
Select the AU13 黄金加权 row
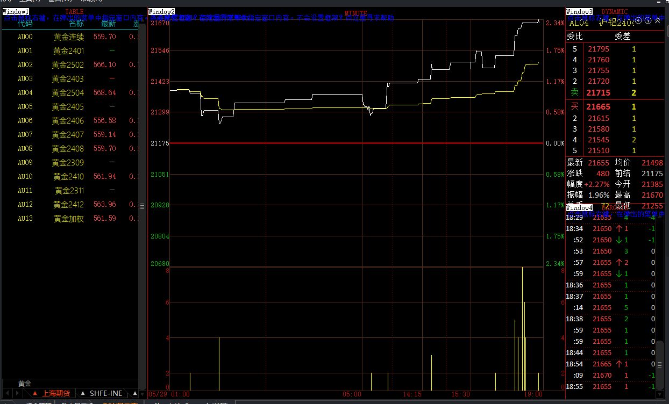tap(70, 218)
